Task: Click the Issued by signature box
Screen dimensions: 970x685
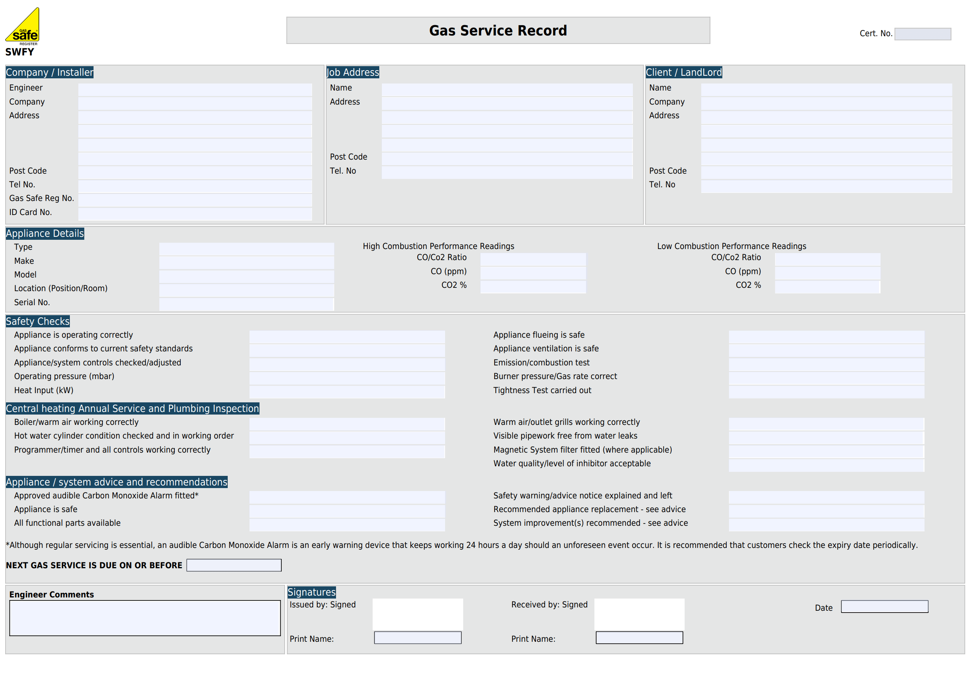Action: pos(417,614)
